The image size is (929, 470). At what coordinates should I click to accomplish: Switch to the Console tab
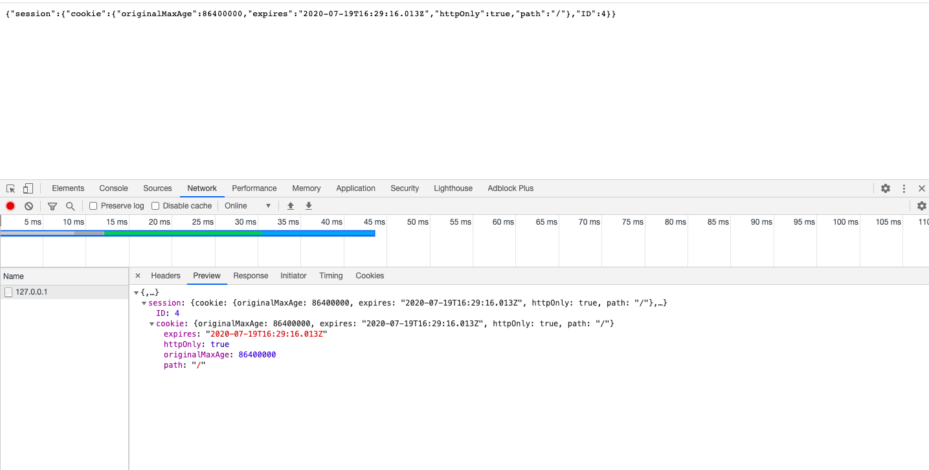[x=113, y=188]
